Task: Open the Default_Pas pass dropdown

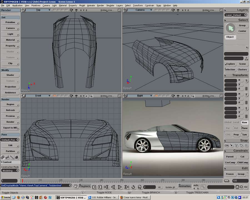Action: (10, 140)
